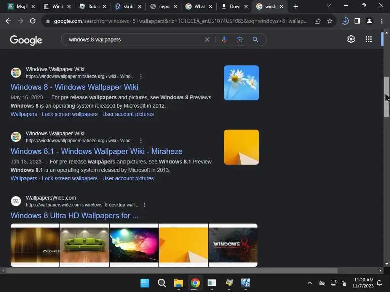Toggle the Chrome side panel icon
The image size is (390, 292).
(x=357, y=21)
